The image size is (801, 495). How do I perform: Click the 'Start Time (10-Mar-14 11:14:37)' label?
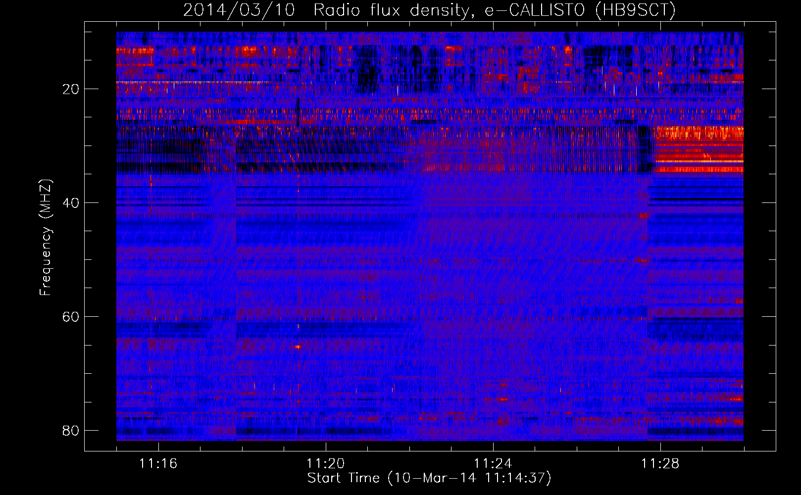pos(429,478)
